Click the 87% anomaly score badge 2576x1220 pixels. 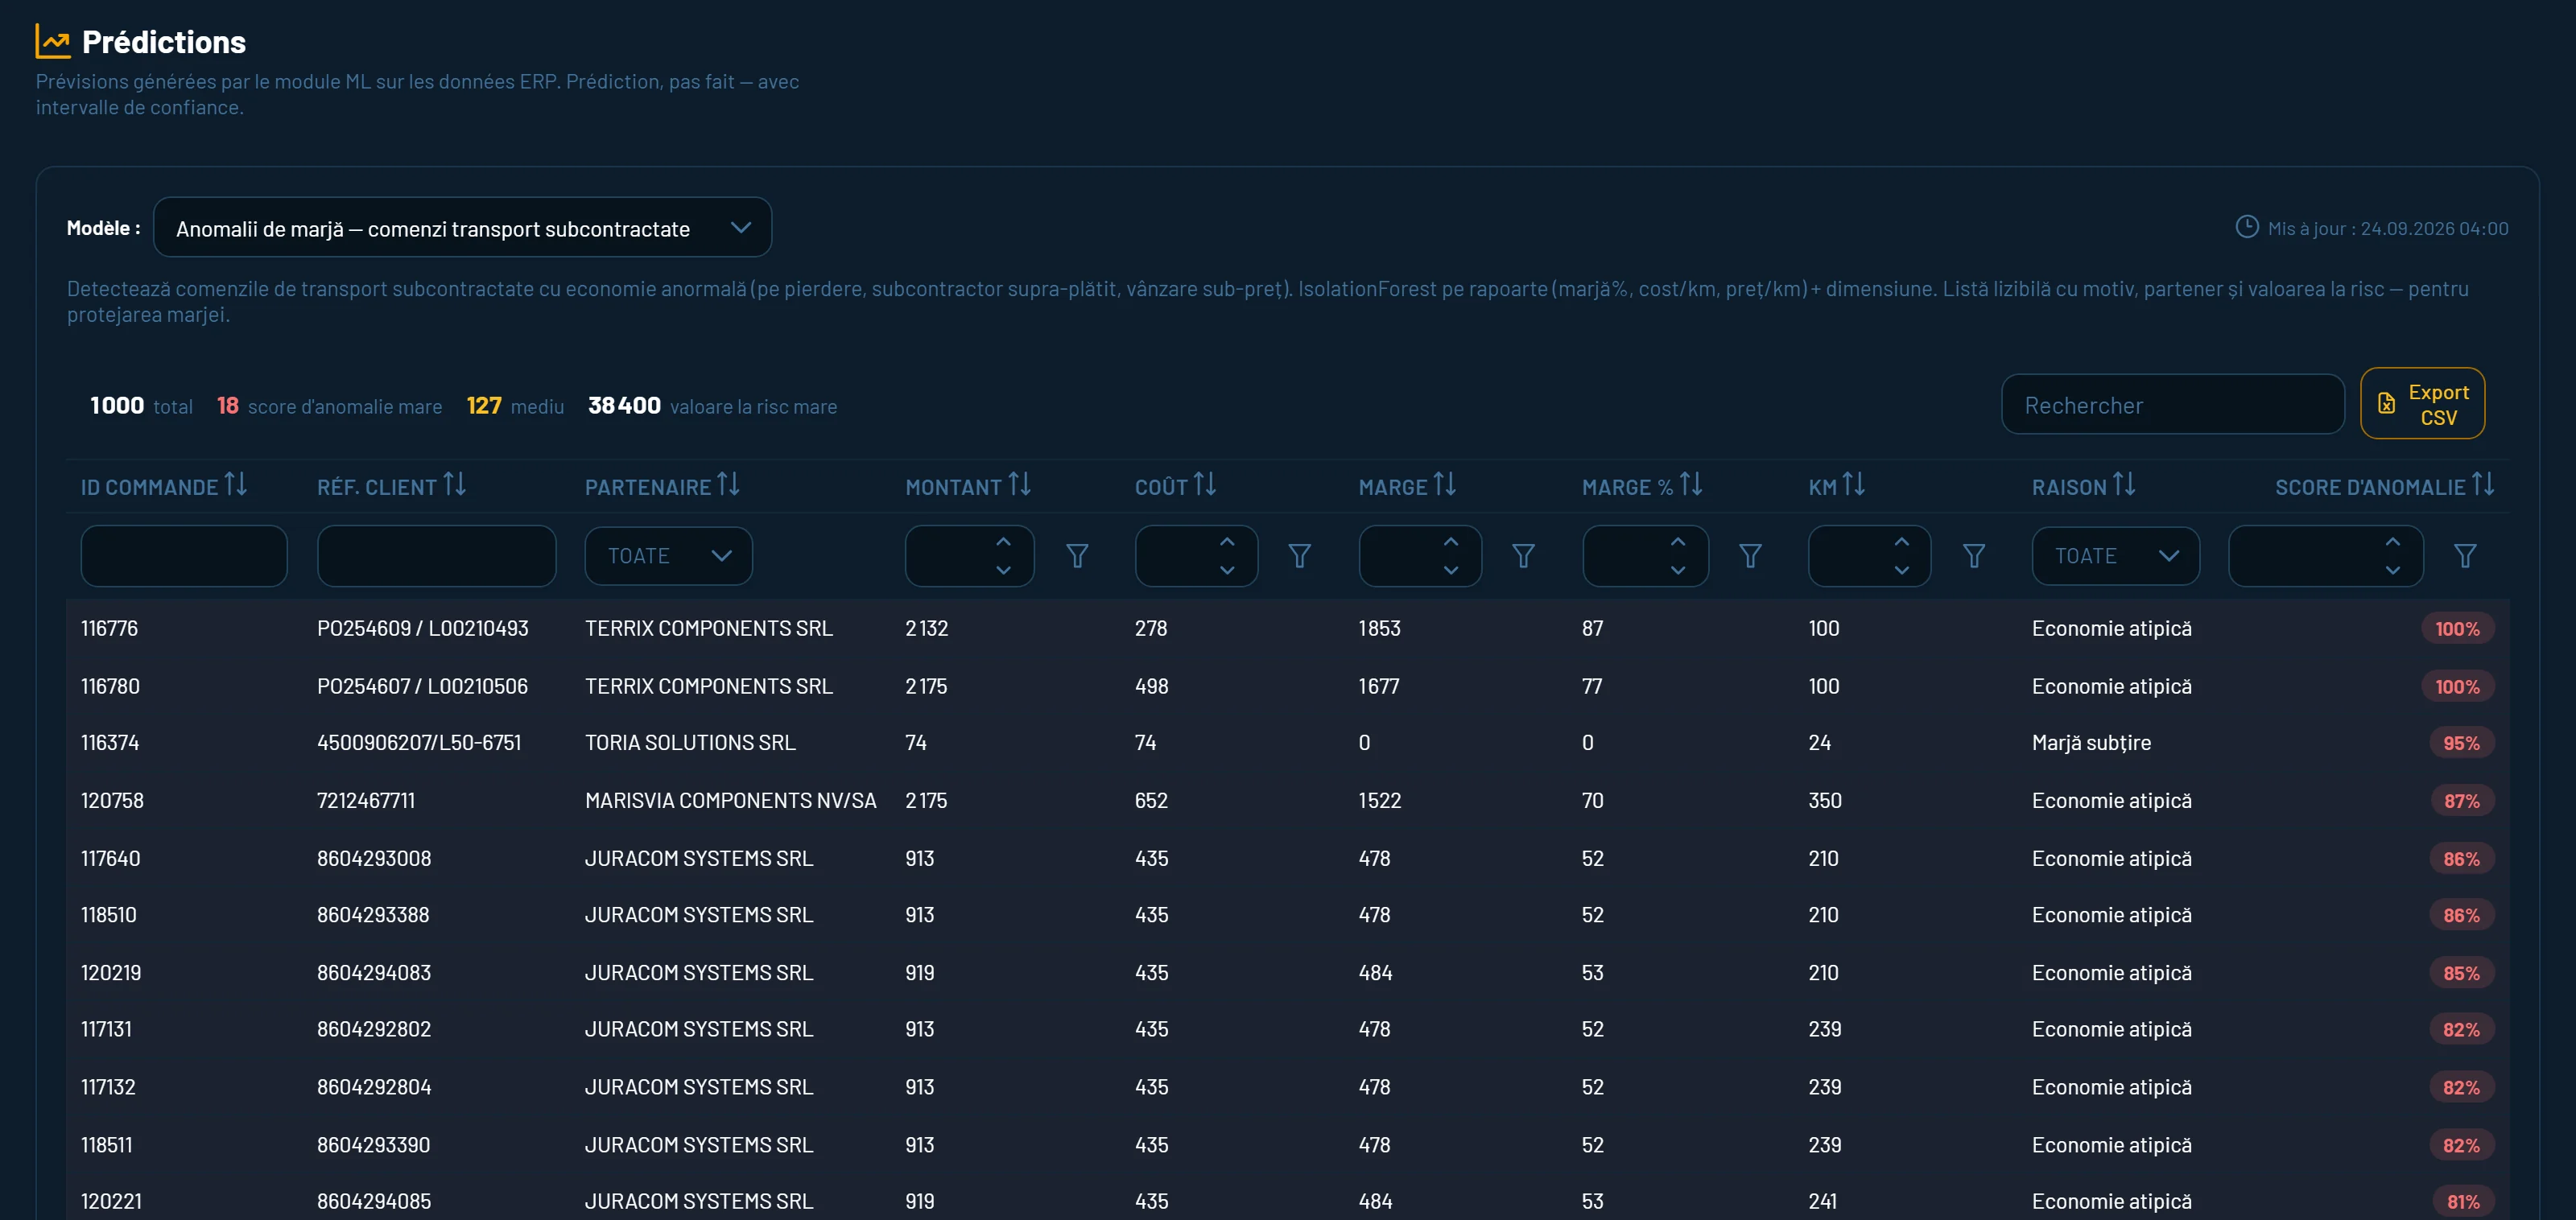(2462, 801)
